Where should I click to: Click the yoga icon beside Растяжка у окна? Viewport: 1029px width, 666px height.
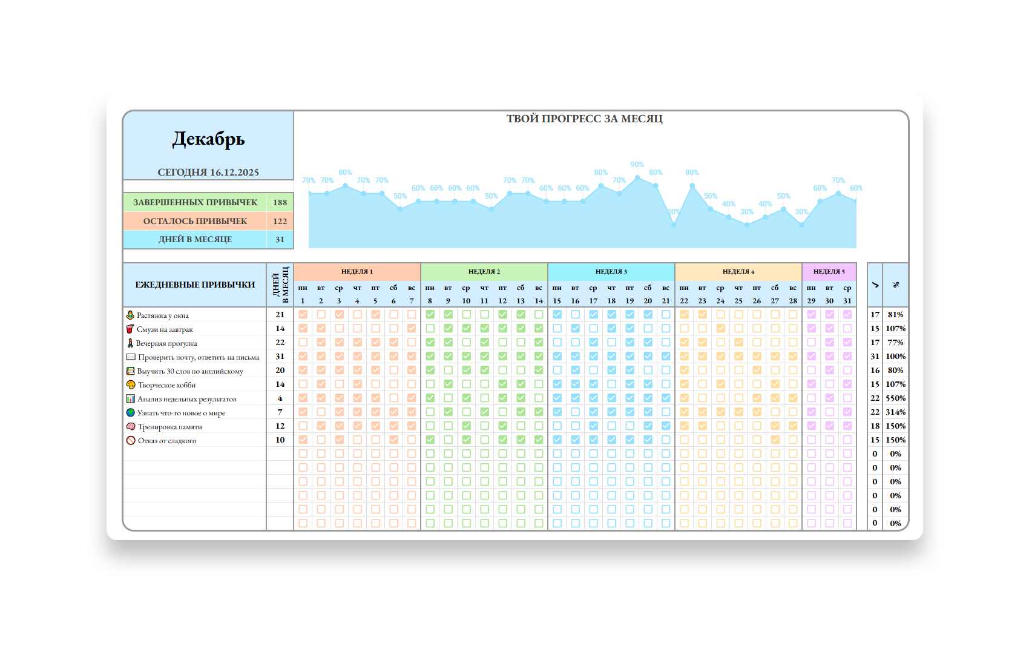click(130, 315)
